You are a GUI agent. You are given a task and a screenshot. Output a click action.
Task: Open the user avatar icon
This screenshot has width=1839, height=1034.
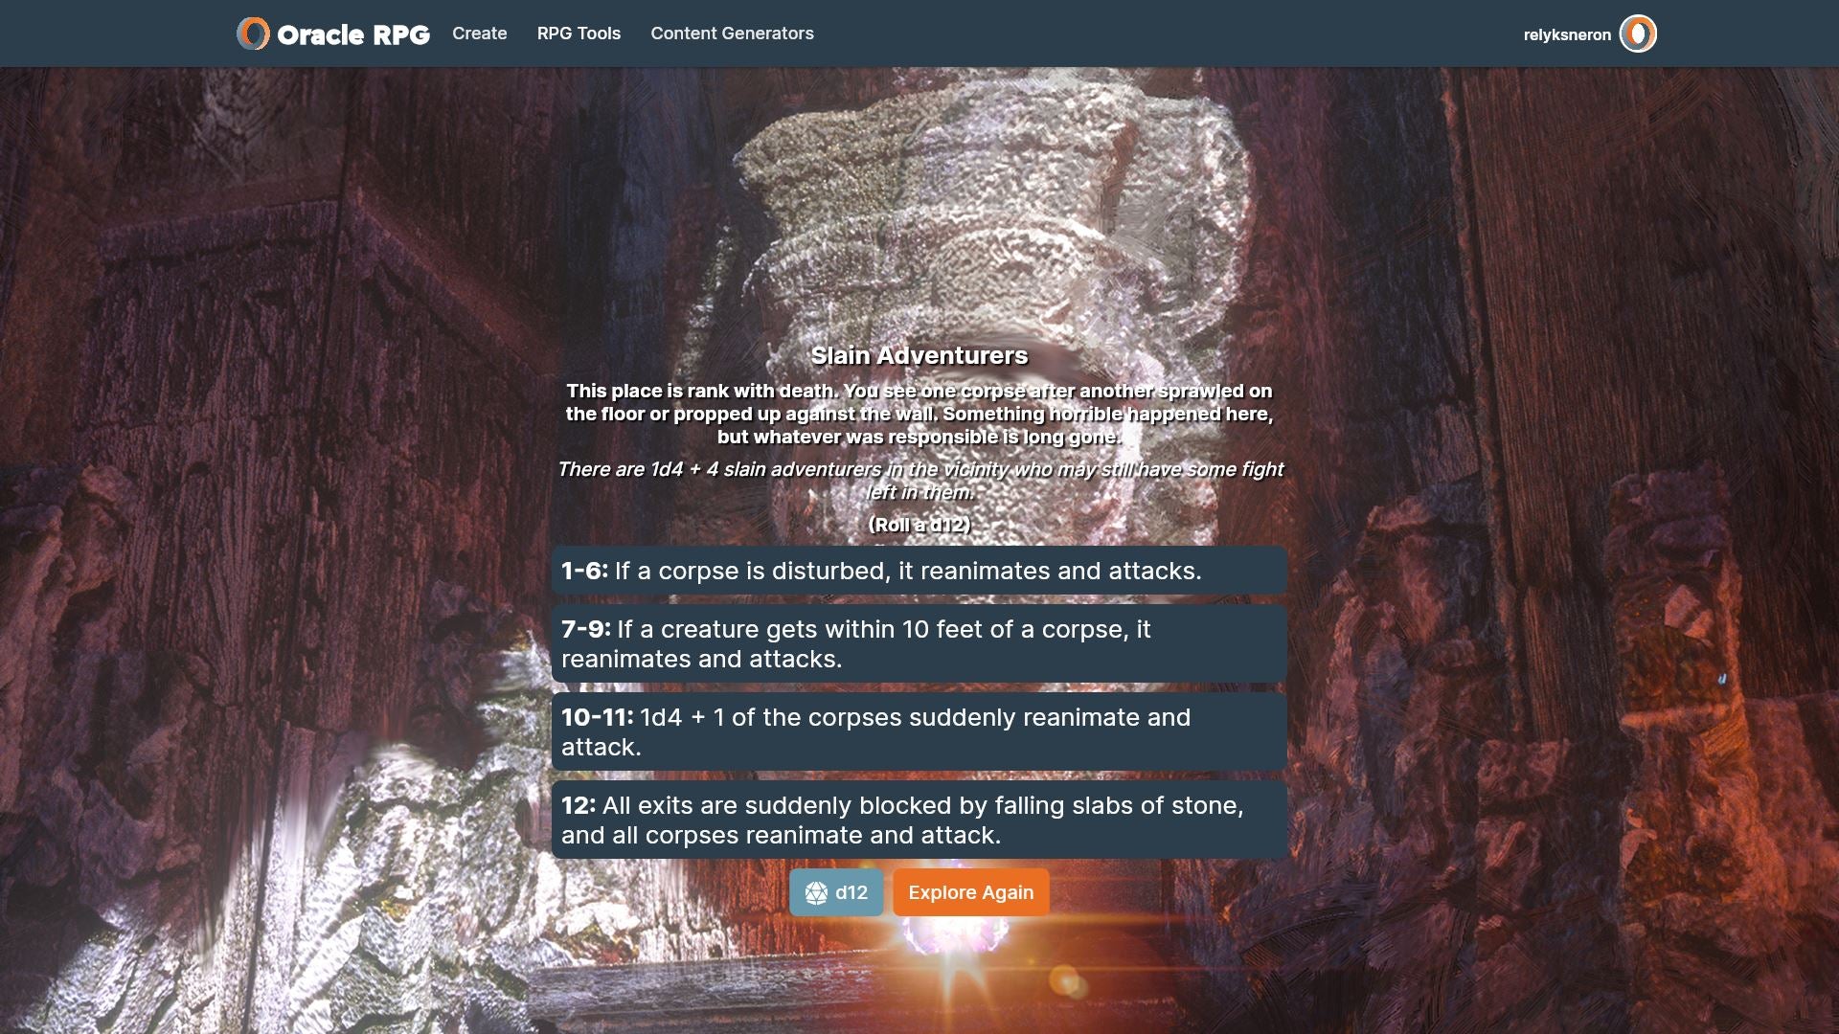click(1638, 34)
